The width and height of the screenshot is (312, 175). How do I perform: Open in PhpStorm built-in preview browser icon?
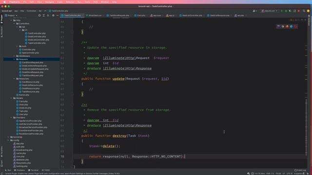(x=278, y=26)
